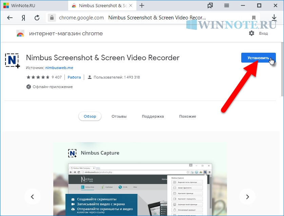Click the Nimbus N extension icon
The height and width of the screenshot is (216, 284).
(12, 61)
